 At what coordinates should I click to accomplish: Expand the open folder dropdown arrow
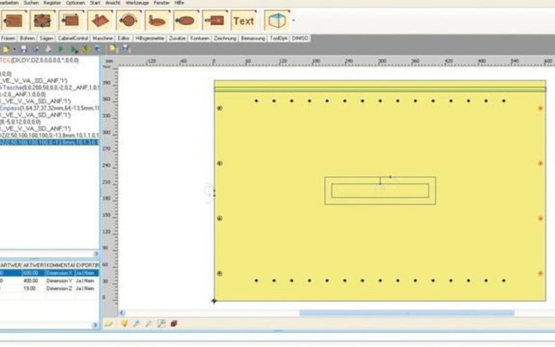(x=15, y=49)
